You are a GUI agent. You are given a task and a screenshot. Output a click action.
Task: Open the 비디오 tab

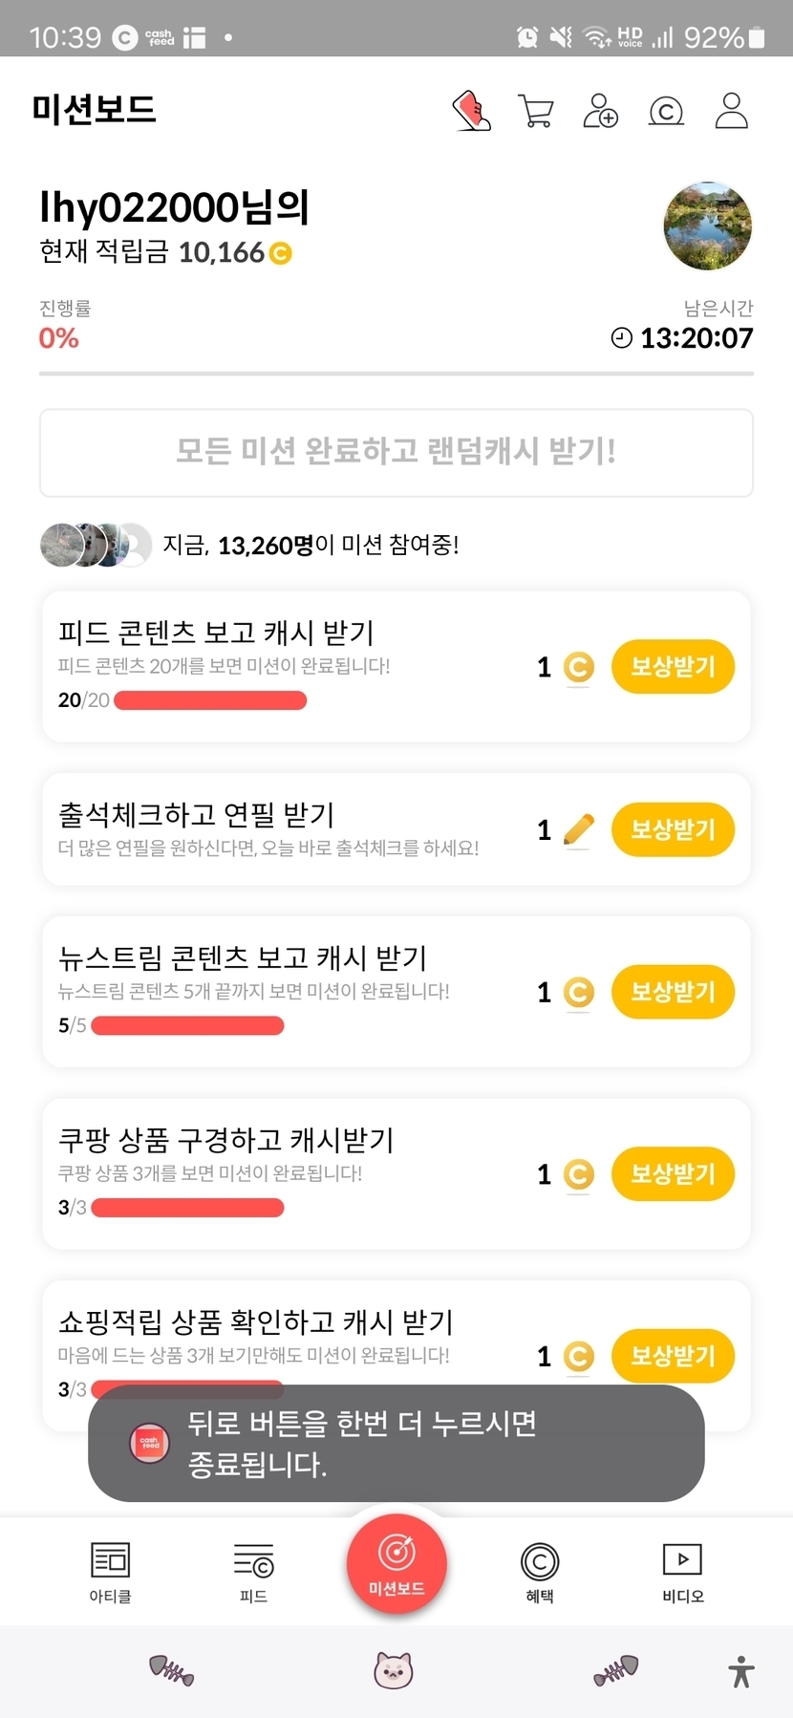[x=683, y=1572]
